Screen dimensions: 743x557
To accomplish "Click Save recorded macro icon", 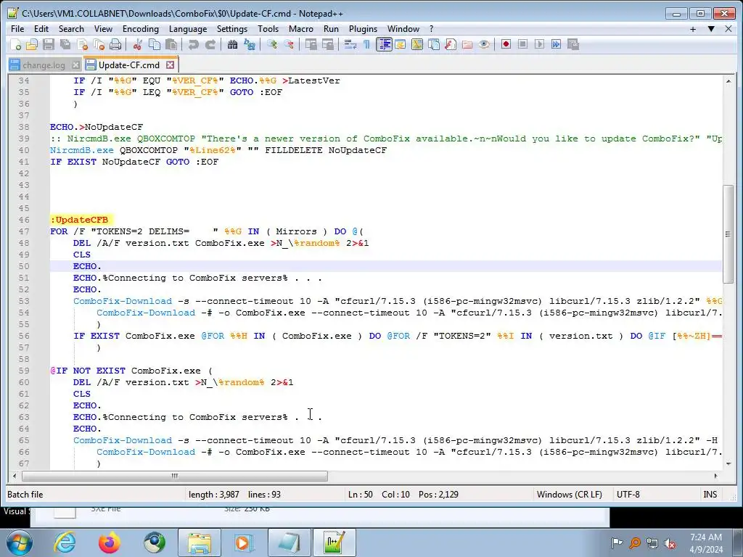I will pos(573,44).
